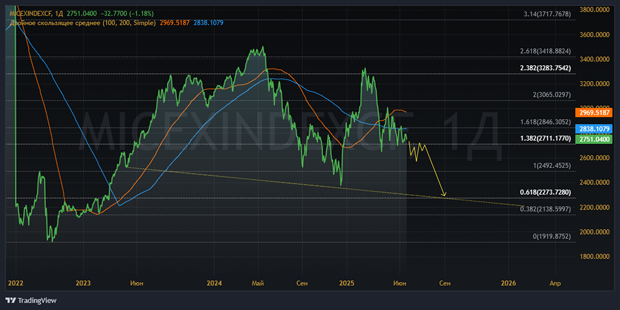Click the green 2751.0400 price label
This screenshot has width=620, height=310.
click(x=595, y=139)
